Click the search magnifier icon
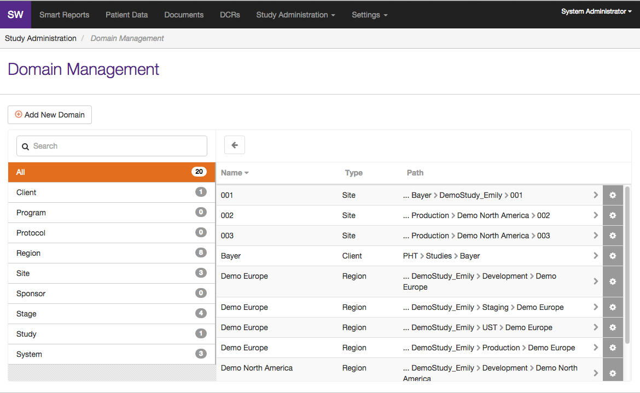This screenshot has height=393, width=640. [x=25, y=146]
